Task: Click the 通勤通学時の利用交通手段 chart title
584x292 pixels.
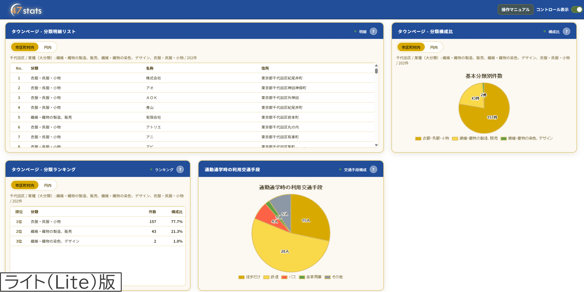Action: pos(291,187)
